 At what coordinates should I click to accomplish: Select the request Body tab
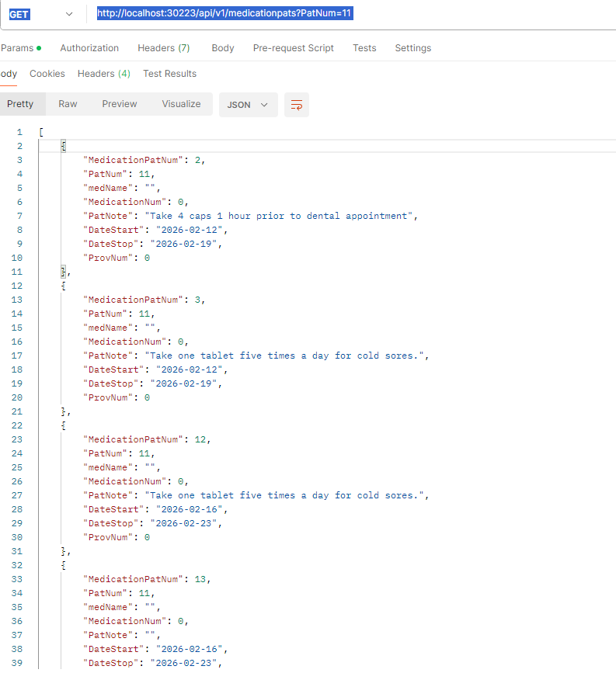[x=222, y=48]
